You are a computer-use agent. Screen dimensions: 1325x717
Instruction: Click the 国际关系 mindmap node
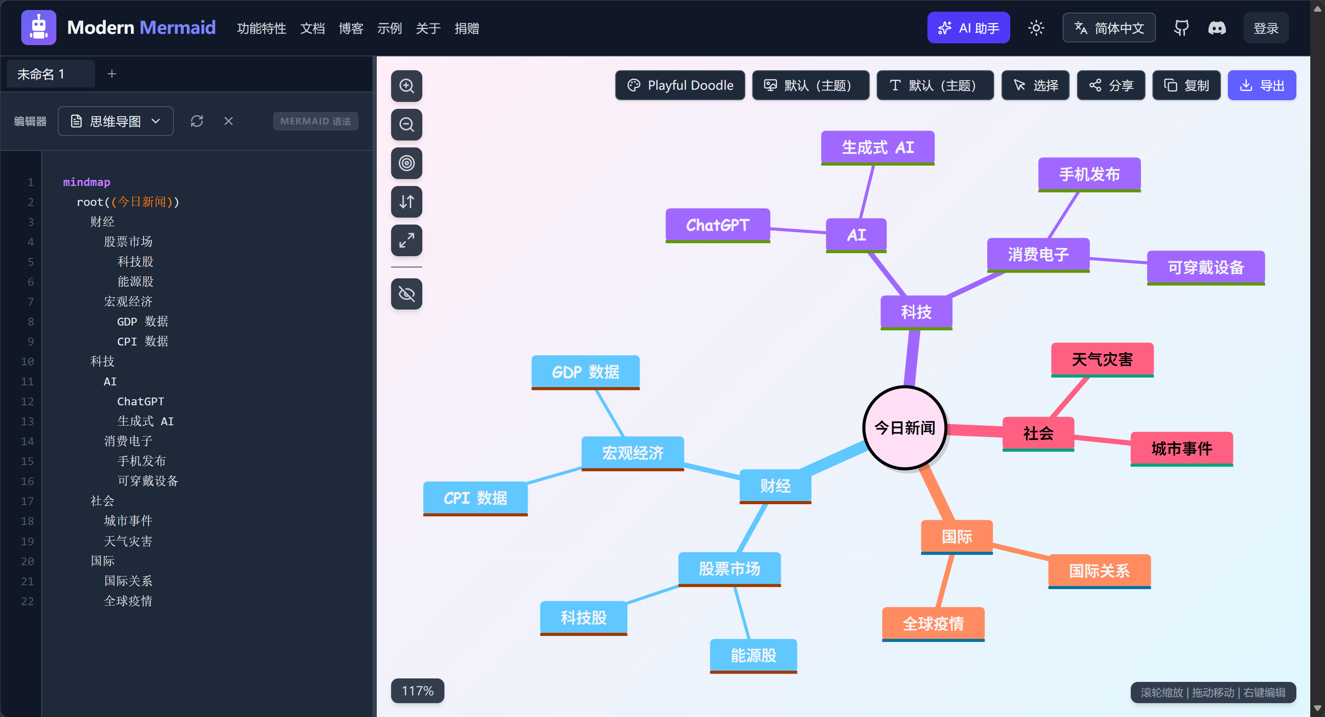pyautogui.click(x=1099, y=571)
